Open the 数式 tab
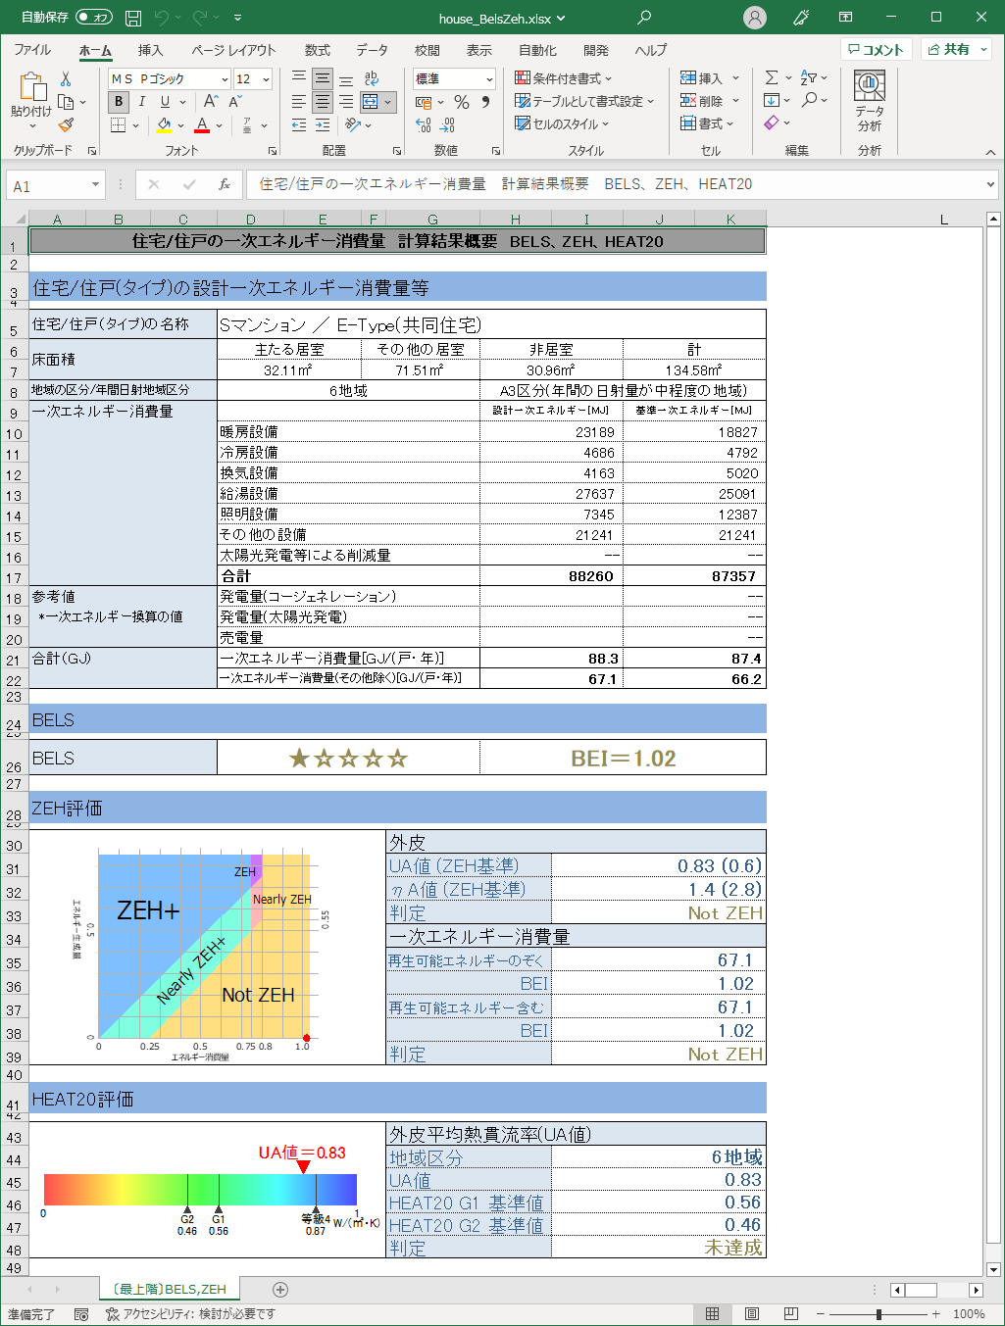The height and width of the screenshot is (1326, 1005). (x=317, y=50)
